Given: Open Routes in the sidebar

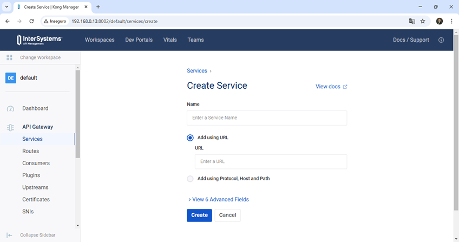Looking at the screenshot, I should click(31, 151).
